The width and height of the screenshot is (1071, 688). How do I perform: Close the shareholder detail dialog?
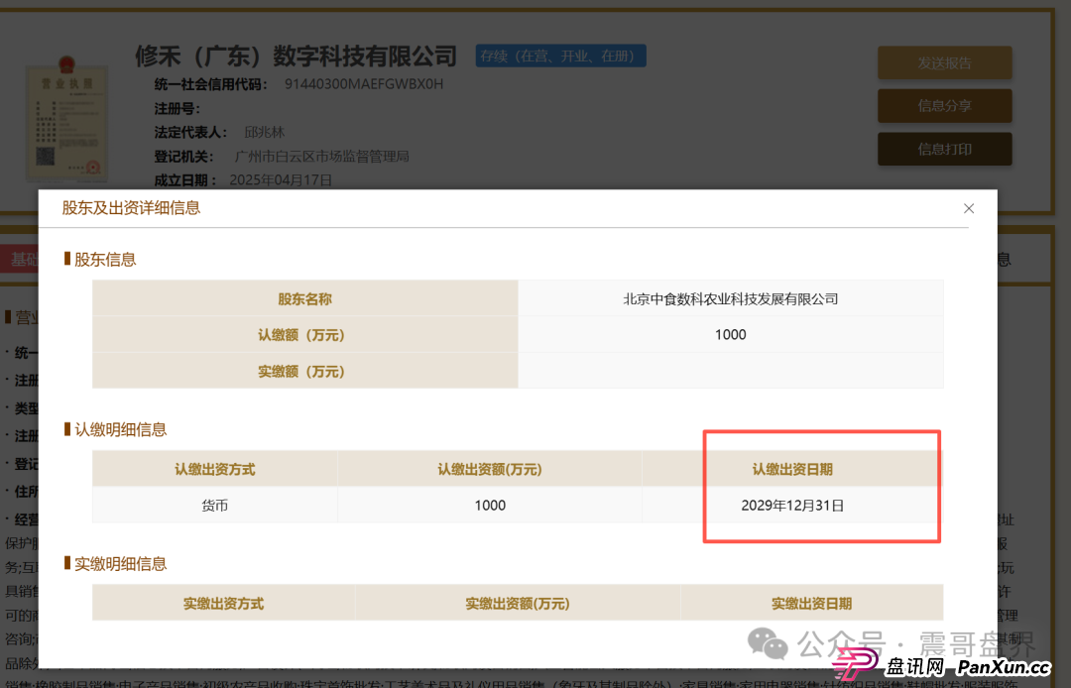click(x=969, y=208)
